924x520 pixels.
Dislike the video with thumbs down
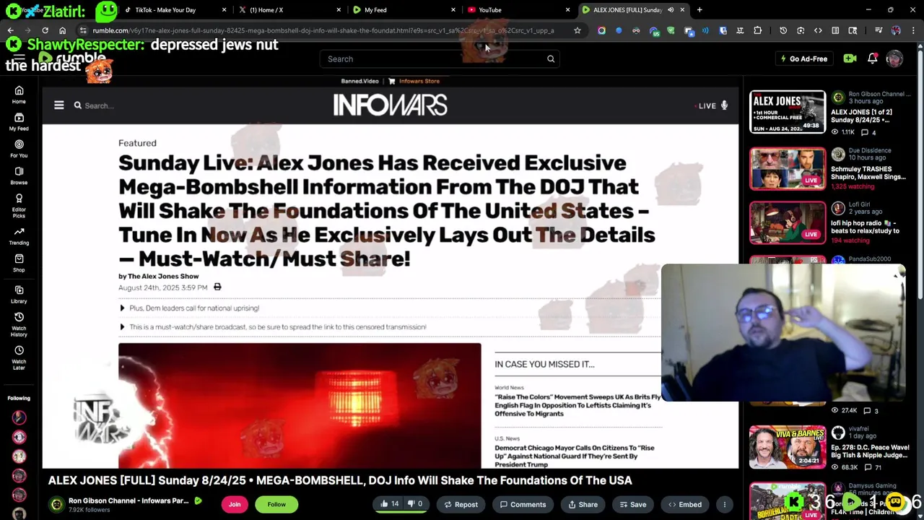pyautogui.click(x=414, y=504)
